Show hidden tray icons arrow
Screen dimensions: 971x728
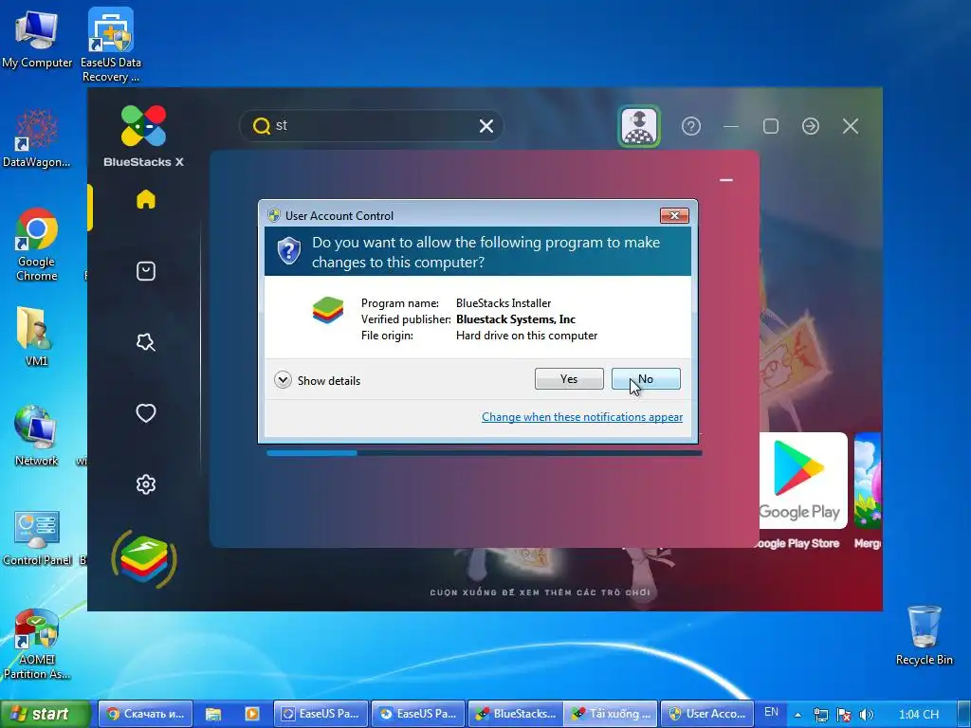(x=797, y=715)
